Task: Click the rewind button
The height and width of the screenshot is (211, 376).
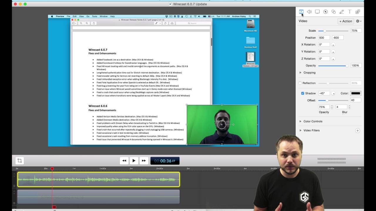Action: point(124,161)
